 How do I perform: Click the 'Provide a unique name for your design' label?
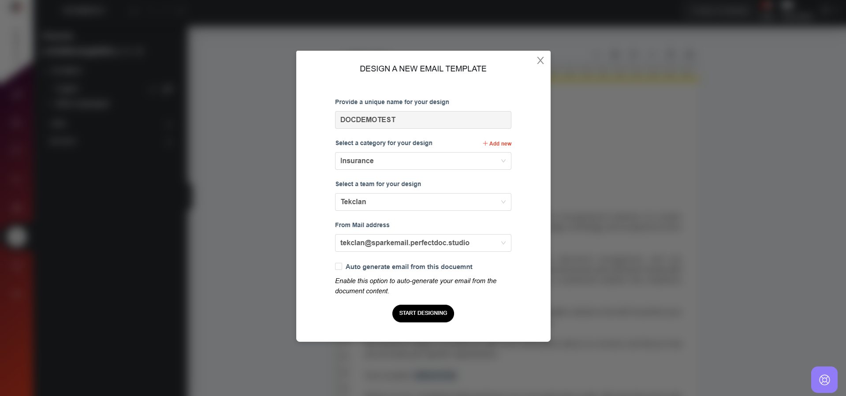(392, 102)
